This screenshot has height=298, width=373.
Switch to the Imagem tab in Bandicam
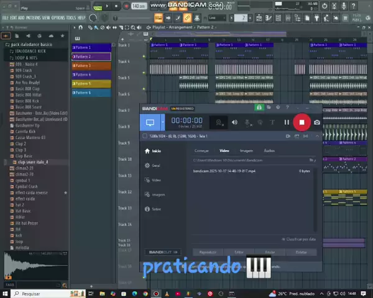pyautogui.click(x=246, y=151)
